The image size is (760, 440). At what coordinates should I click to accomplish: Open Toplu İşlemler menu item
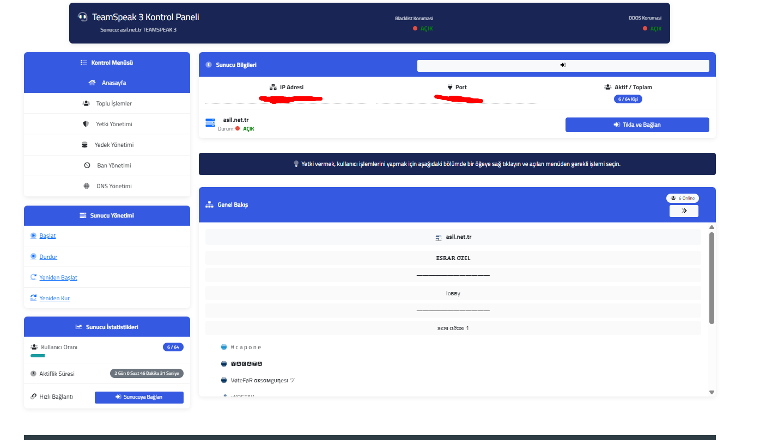click(107, 103)
